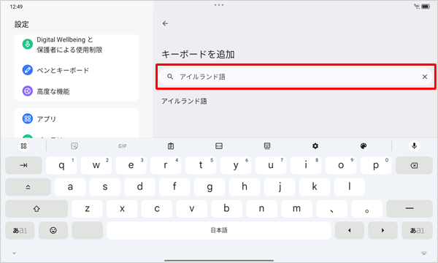Tap the s key
The height and width of the screenshot is (263, 438).
105,187
